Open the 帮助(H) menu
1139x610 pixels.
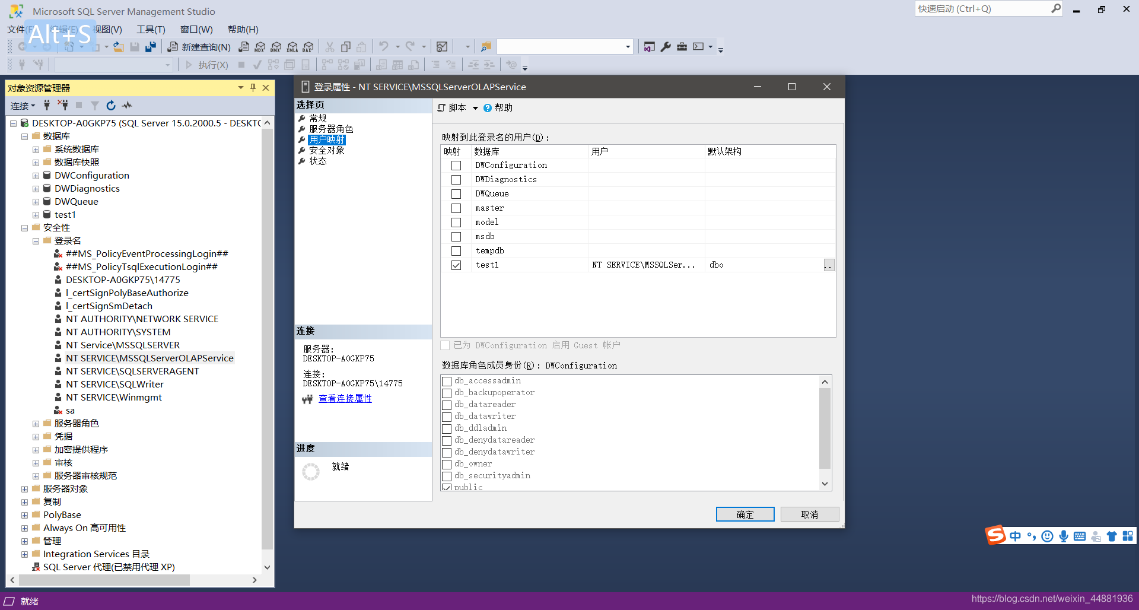(243, 30)
